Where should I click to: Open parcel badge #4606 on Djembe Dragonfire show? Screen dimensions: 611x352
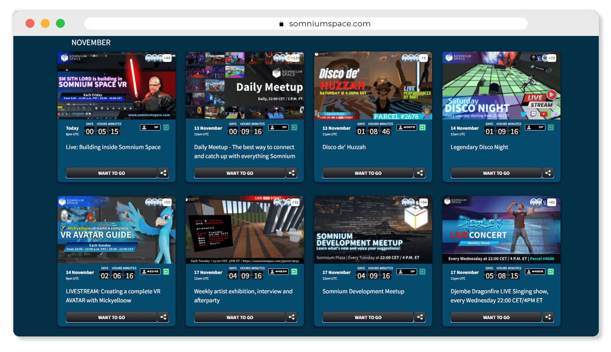(x=535, y=272)
